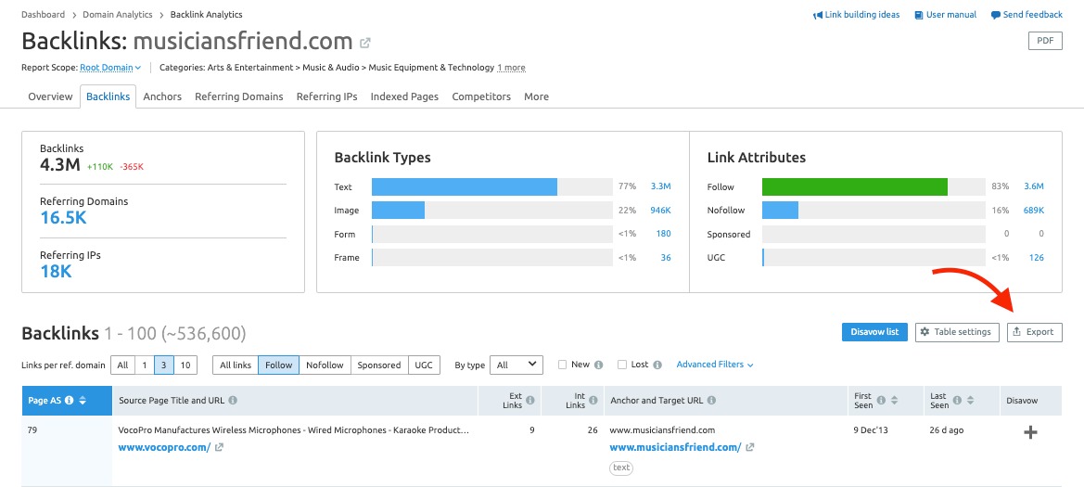This screenshot has height=487, width=1084.
Task: Click the blue Text backlink type bar
Action: point(465,186)
